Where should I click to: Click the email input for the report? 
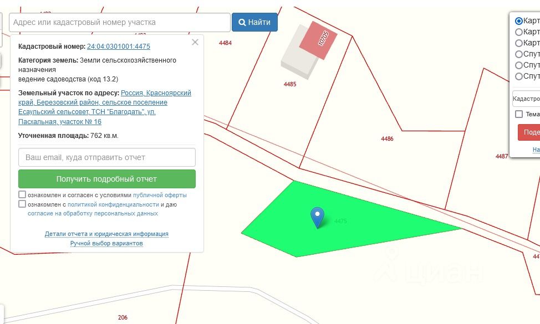pyautogui.click(x=107, y=157)
